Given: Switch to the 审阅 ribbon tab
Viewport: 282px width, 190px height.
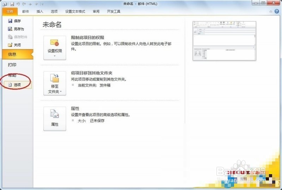Looking at the screenshot, I should point(96,12).
